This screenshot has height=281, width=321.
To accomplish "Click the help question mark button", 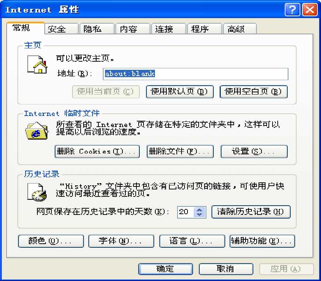I will 292,9.
